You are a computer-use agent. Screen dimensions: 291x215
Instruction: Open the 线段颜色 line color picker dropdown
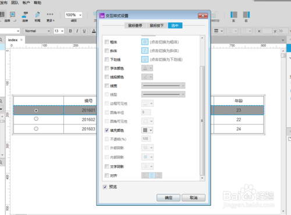147,77
